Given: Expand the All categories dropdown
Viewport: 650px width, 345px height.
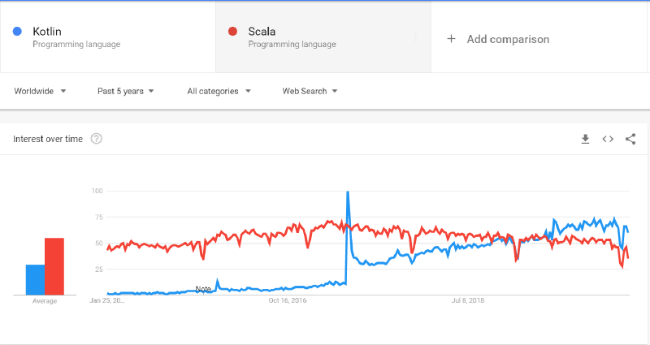Looking at the screenshot, I should tap(219, 91).
